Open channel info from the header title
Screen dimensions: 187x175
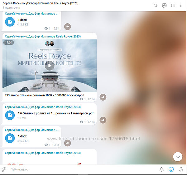[x=41, y=3]
